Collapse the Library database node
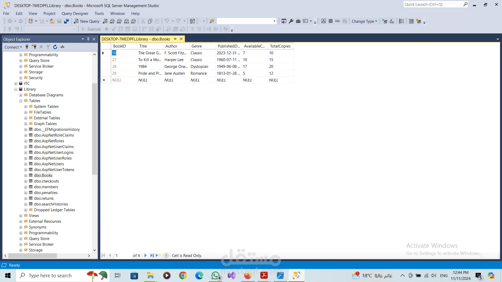The image size is (502, 282). [16, 89]
